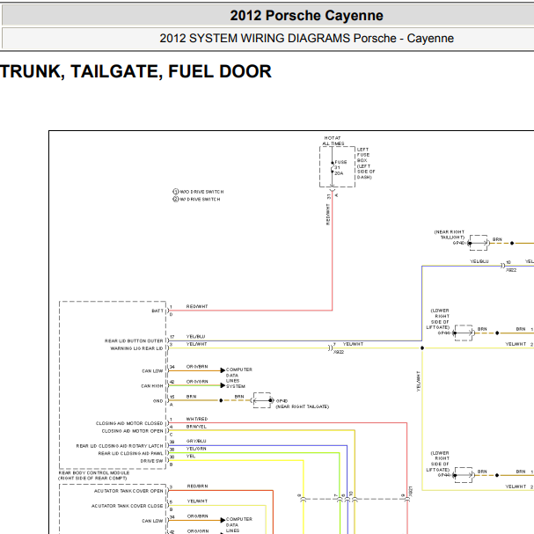This screenshot has height=534, width=534.
Task: Click the YEL/WHT splice junction dot
Action: [x=422, y=348]
